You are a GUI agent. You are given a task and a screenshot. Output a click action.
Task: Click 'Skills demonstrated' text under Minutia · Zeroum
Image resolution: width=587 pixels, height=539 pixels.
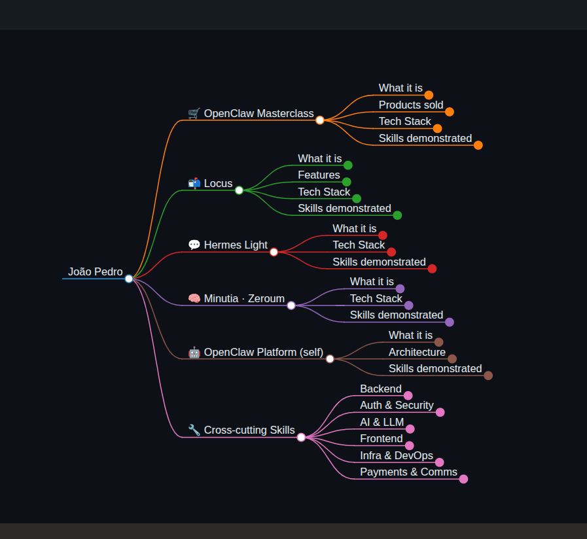pos(396,315)
